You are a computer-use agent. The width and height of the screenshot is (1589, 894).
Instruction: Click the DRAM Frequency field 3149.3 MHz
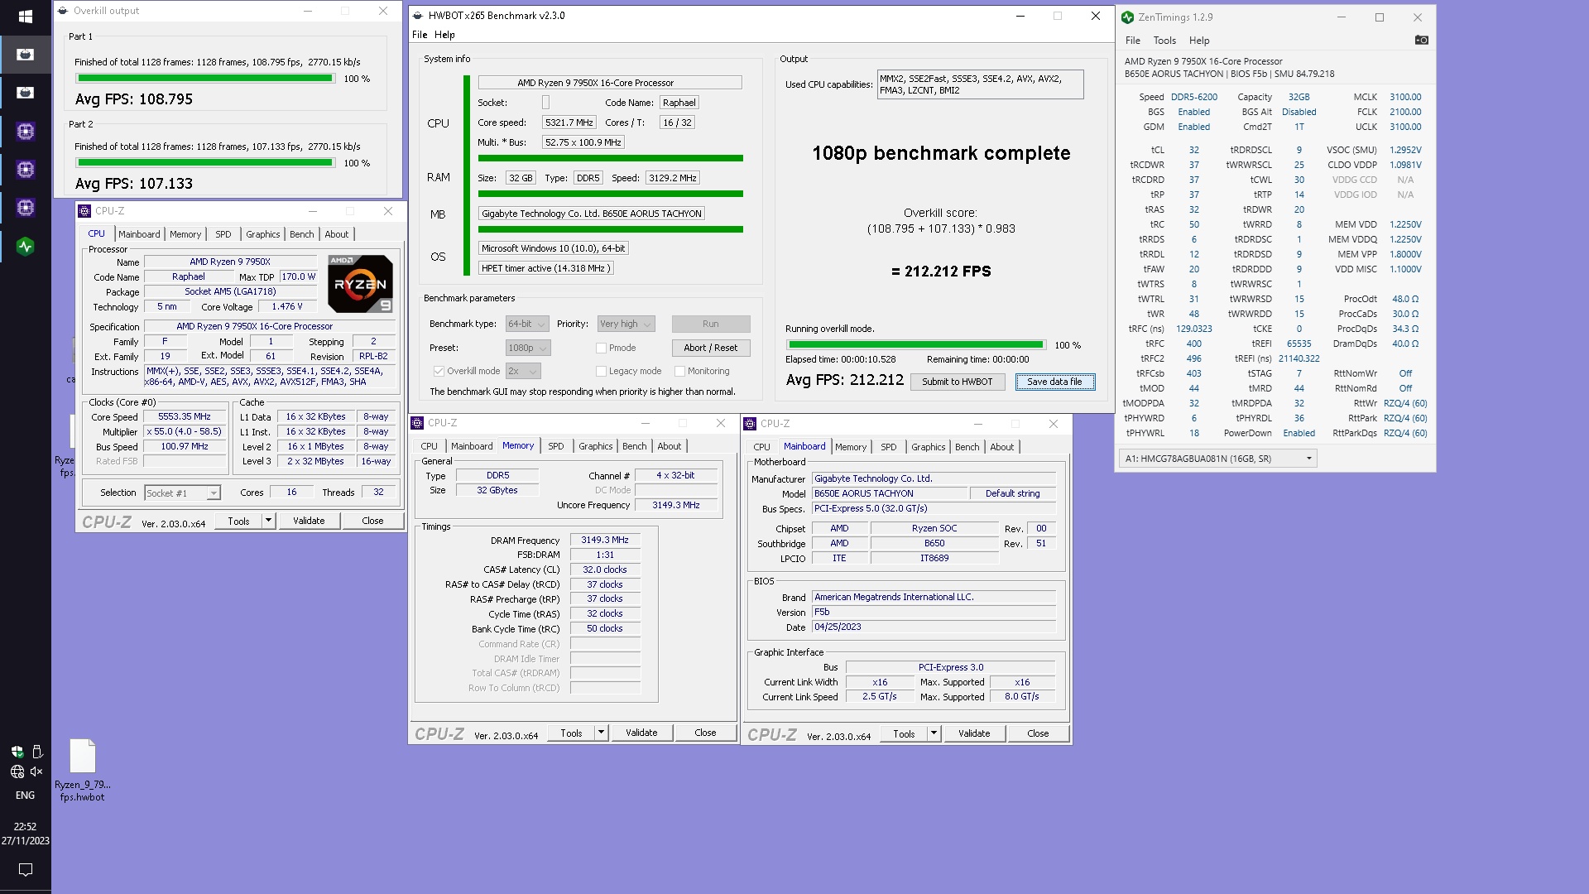click(605, 540)
